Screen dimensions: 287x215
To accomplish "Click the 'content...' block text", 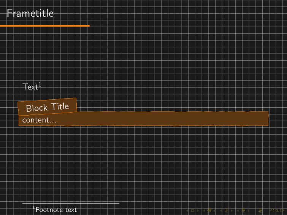I will tap(39, 120).
